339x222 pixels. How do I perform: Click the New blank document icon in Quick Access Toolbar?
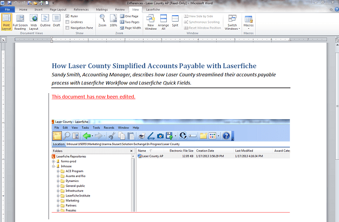47,3
